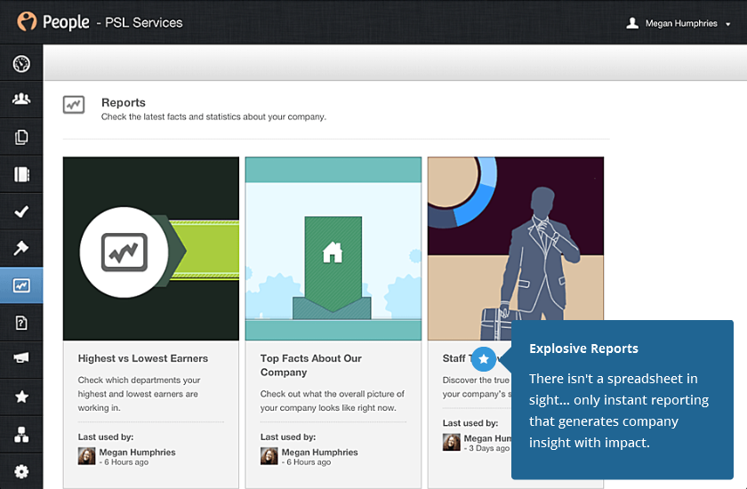Click the orange People logo icon
Screen dimensions: 747x489
pyautogui.click(x=27, y=21)
